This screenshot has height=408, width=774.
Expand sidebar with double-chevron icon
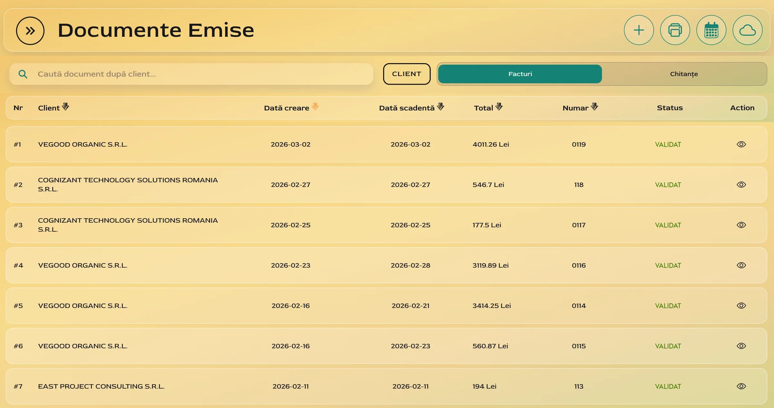[x=30, y=31]
